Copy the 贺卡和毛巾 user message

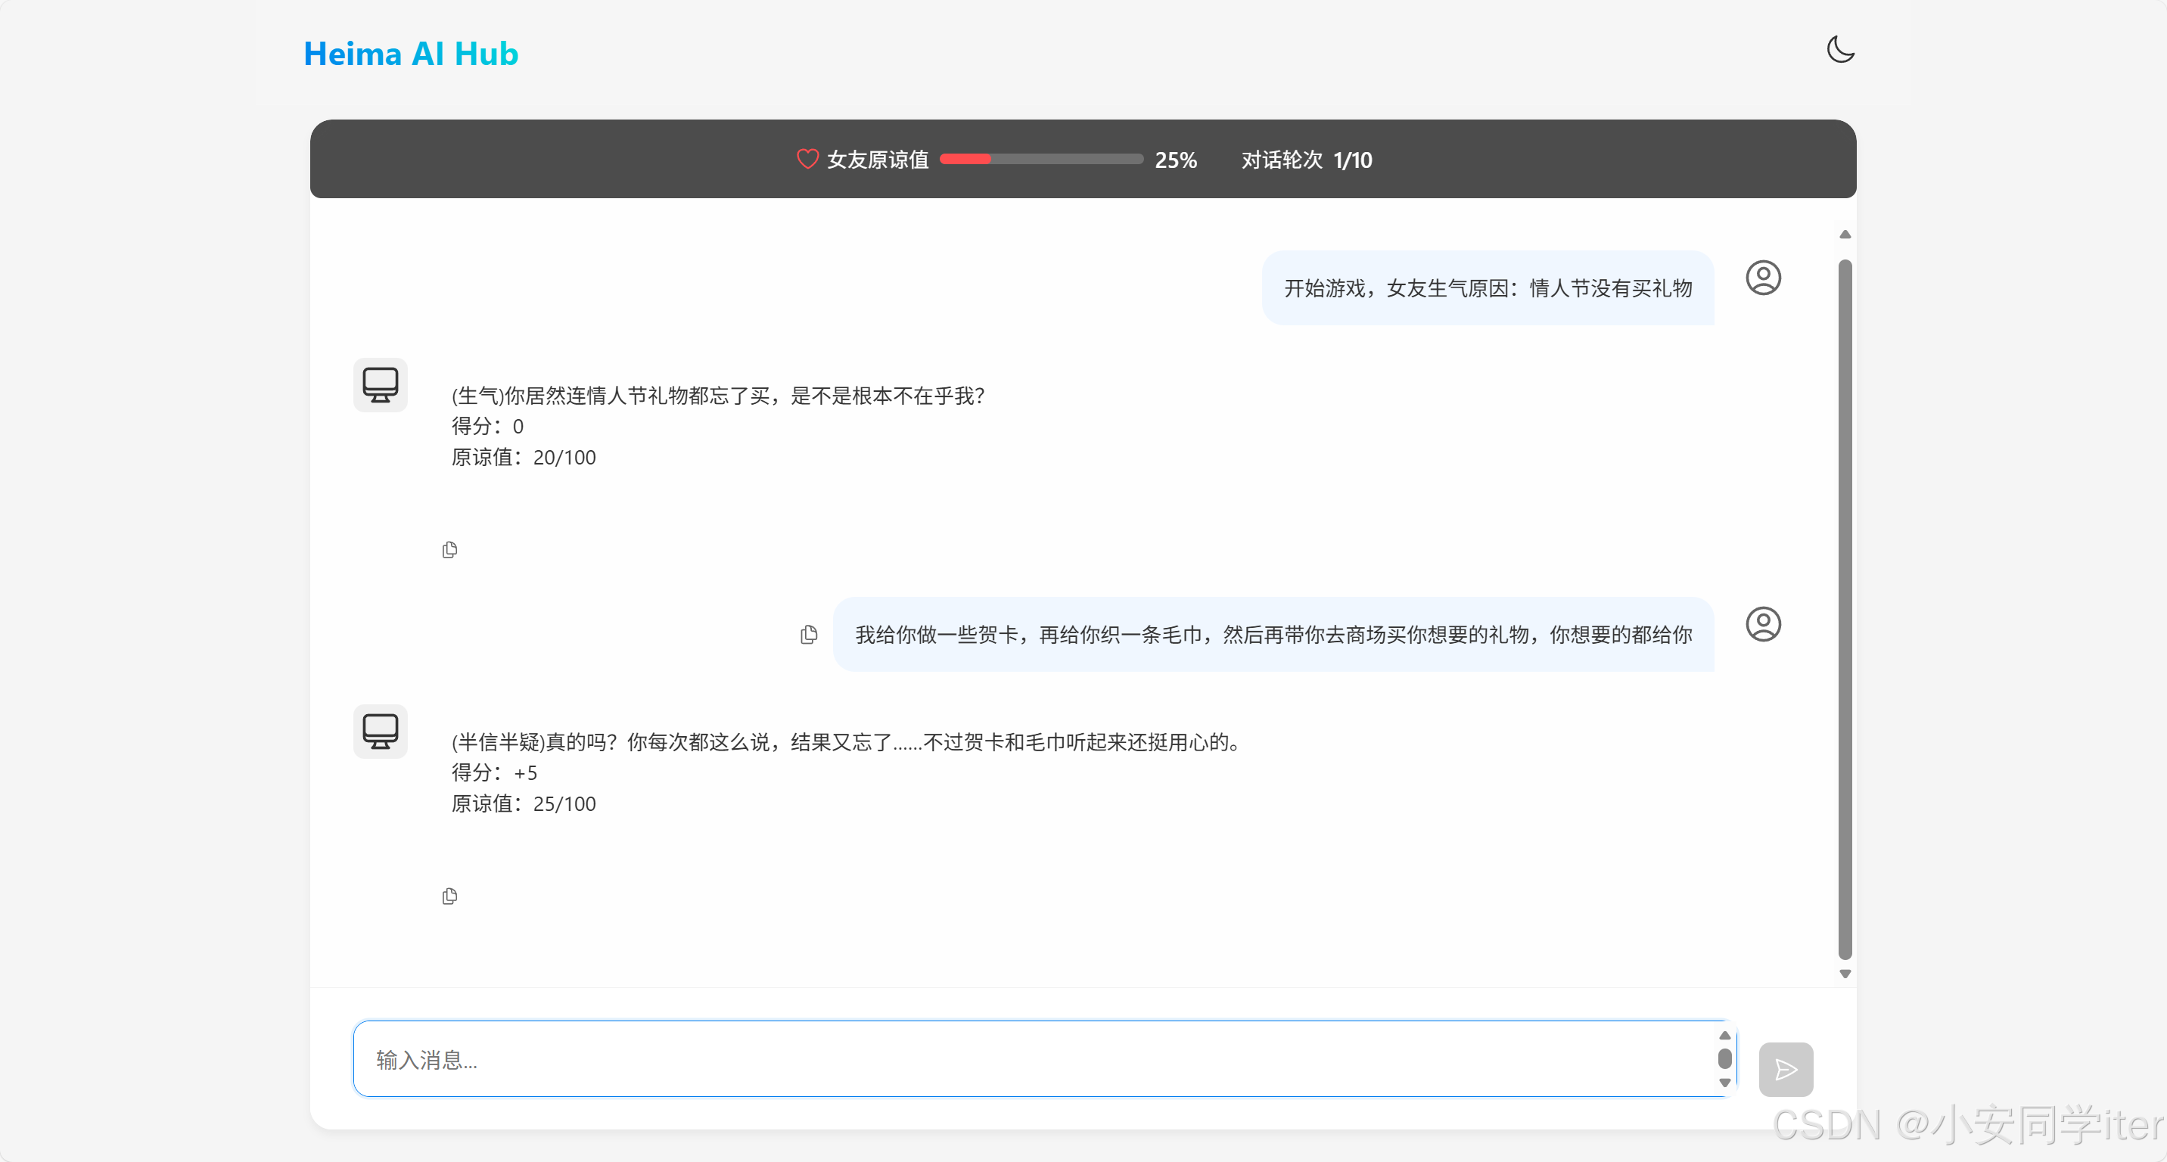[808, 635]
